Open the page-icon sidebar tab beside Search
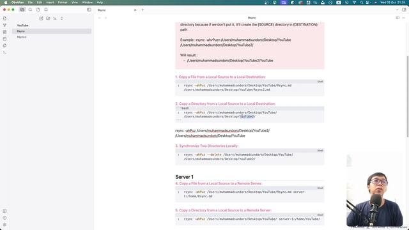This screenshot has width=409, height=230. (38, 10)
